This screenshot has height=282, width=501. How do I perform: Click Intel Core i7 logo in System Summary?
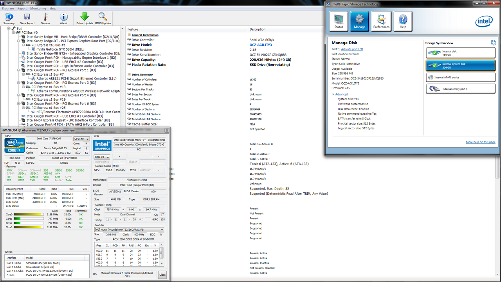click(15, 145)
